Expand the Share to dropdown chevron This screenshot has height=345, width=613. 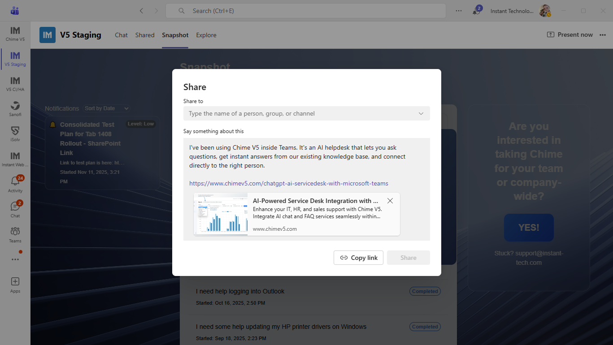click(x=421, y=114)
